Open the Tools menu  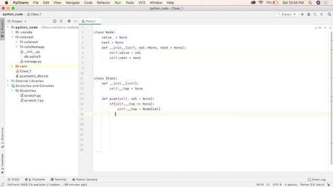point(130,3)
